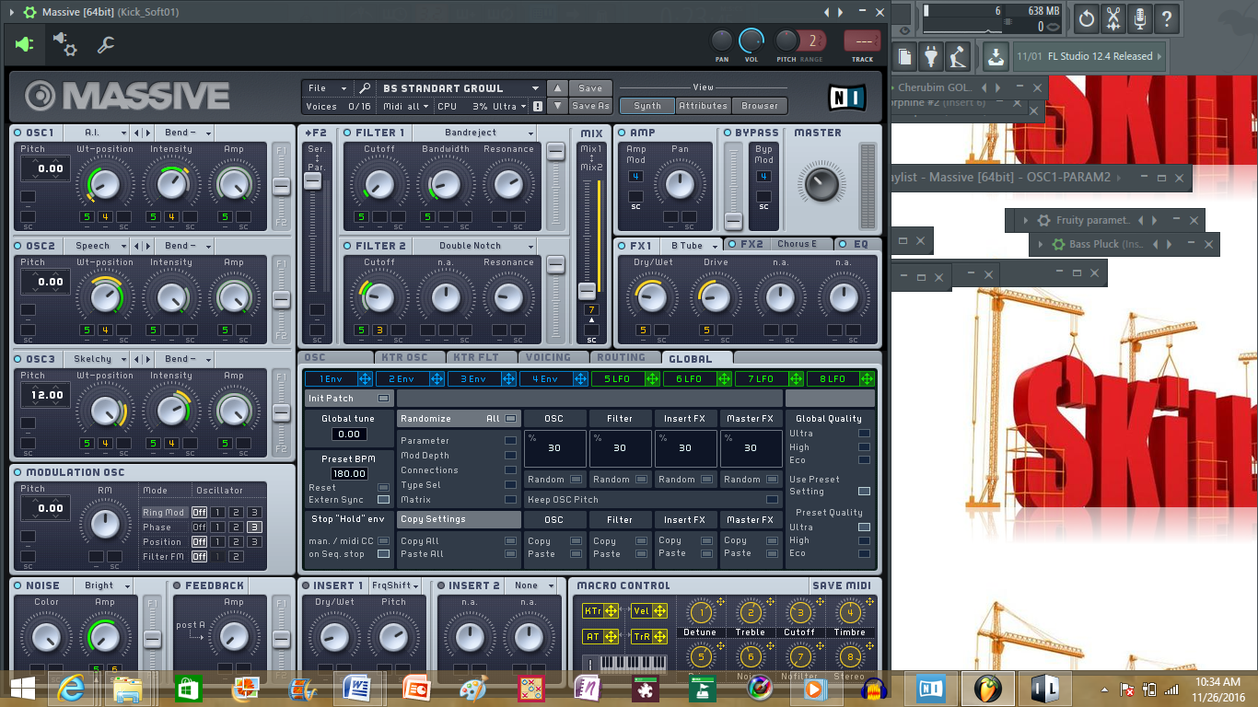Click the FL Studio question mark help icon
The width and height of the screenshot is (1258, 707).
click(x=1167, y=17)
